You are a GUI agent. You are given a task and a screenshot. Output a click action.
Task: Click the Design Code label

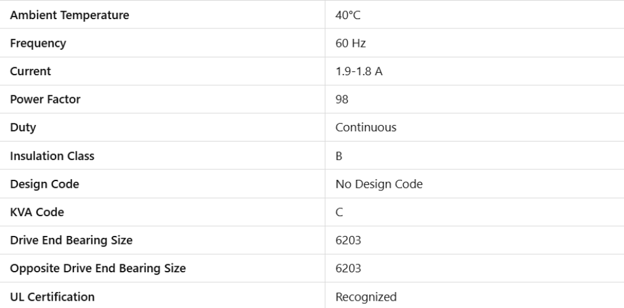[x=44, y=184]
